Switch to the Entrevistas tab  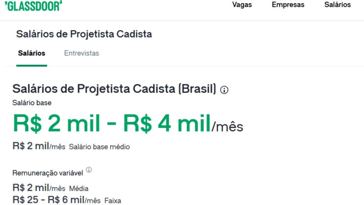(x=81, y=53)
